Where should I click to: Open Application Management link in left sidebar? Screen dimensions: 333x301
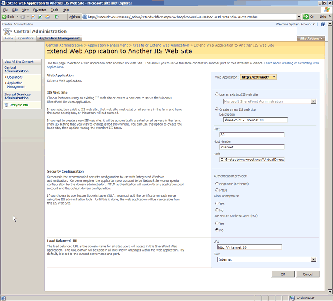(x=16, y=85)
